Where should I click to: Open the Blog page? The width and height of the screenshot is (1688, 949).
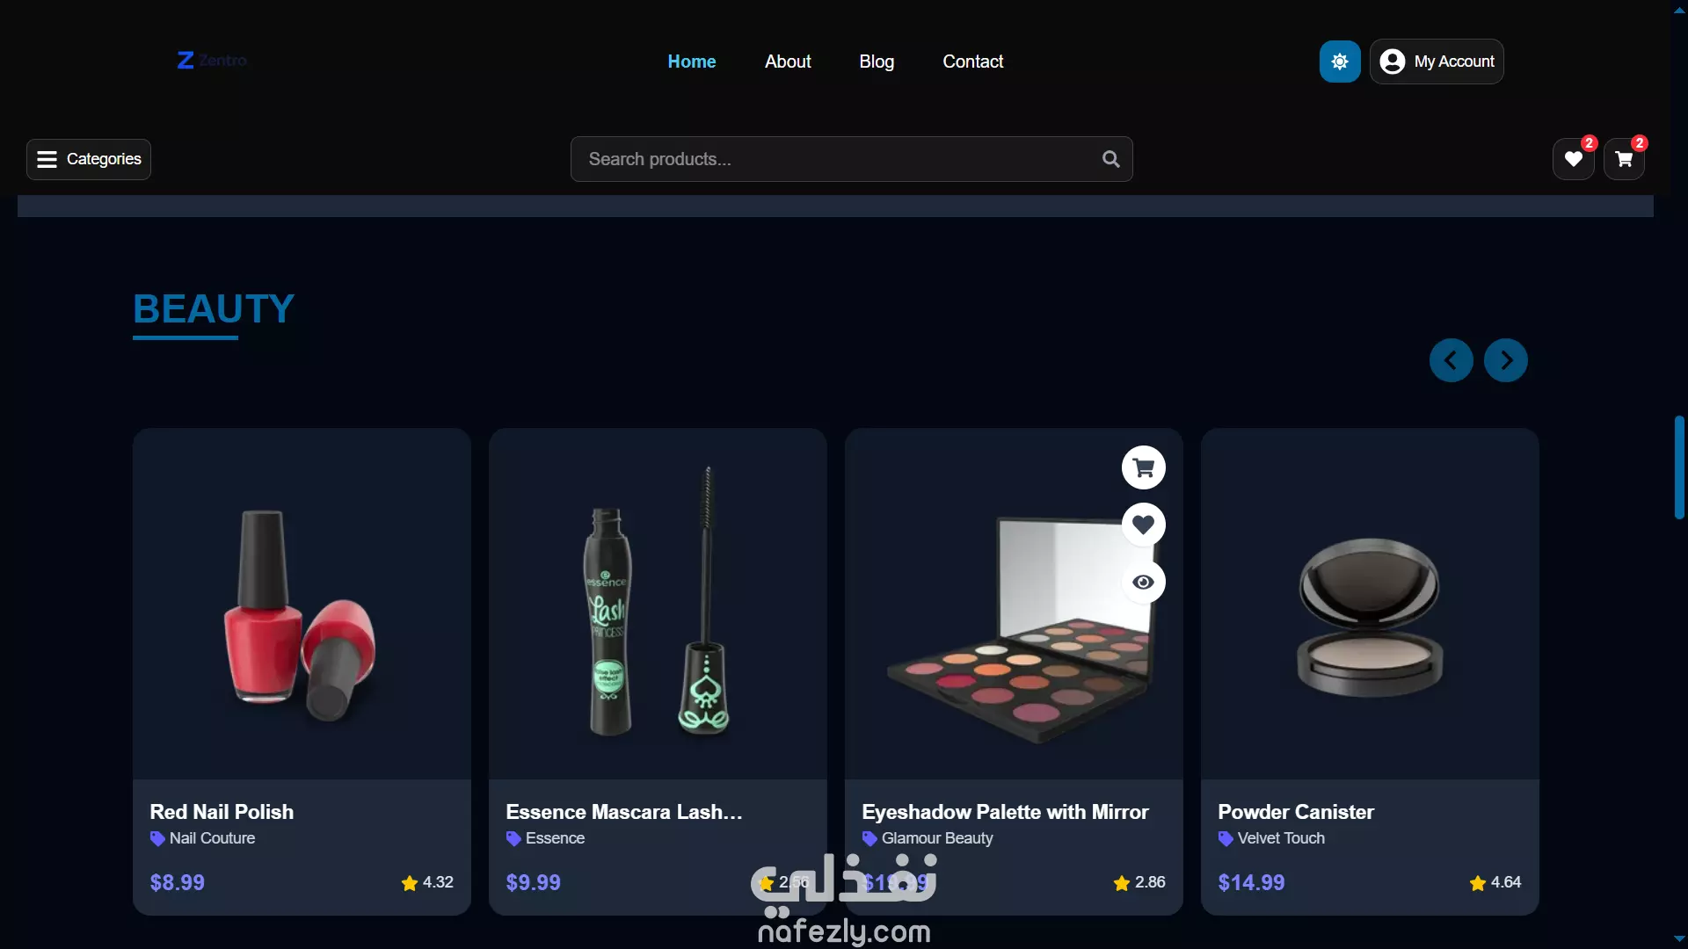[877, 62]
